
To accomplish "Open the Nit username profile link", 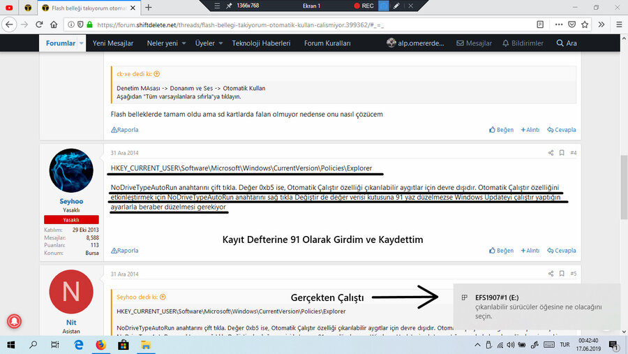I will point(71,323).
